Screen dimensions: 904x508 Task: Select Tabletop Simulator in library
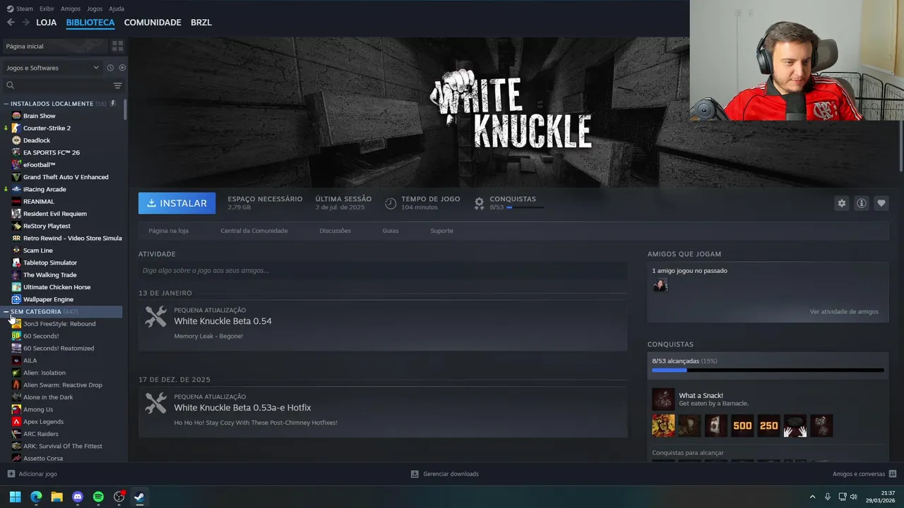point(50,262)
